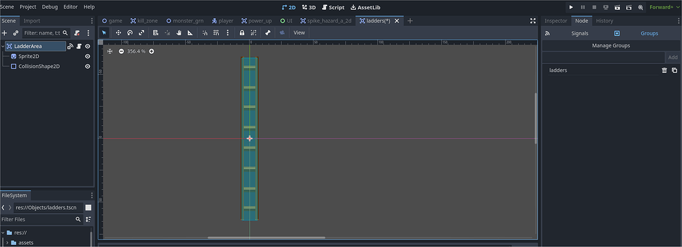Choose the Move Mode tool
682x247 pixels.
pyautogui.click(x=118, y=33)
